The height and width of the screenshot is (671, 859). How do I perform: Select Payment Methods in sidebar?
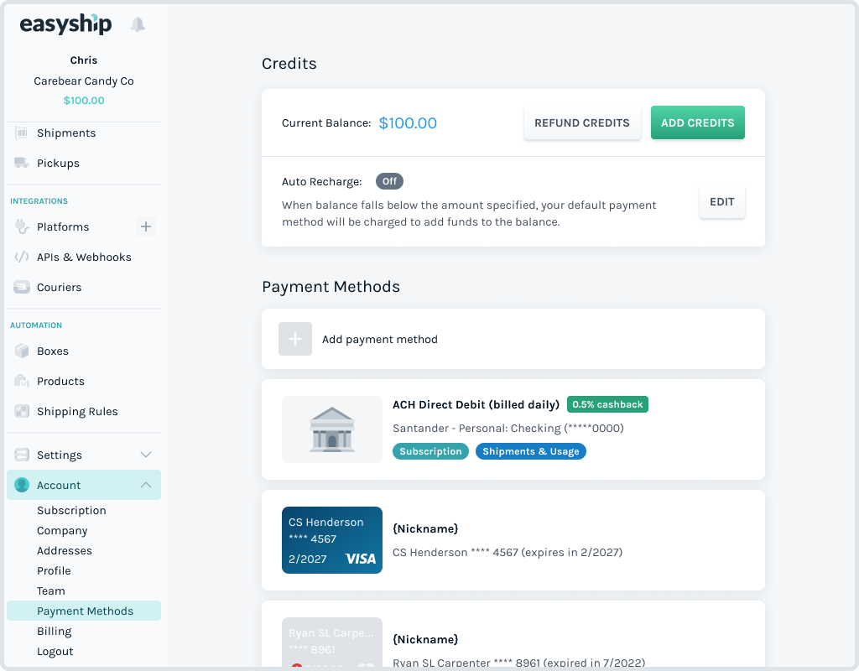[84, 611]
